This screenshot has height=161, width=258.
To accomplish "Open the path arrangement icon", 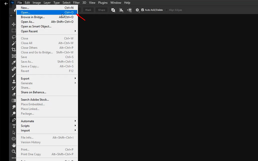I will [x=129, y=10].
